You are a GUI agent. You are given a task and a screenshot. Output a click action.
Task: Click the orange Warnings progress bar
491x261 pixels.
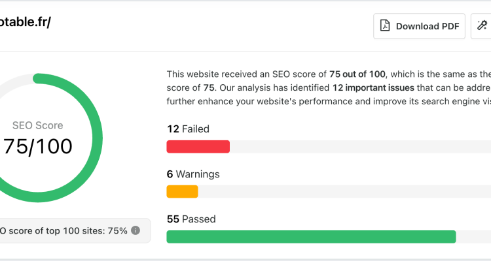pos(182,192)
